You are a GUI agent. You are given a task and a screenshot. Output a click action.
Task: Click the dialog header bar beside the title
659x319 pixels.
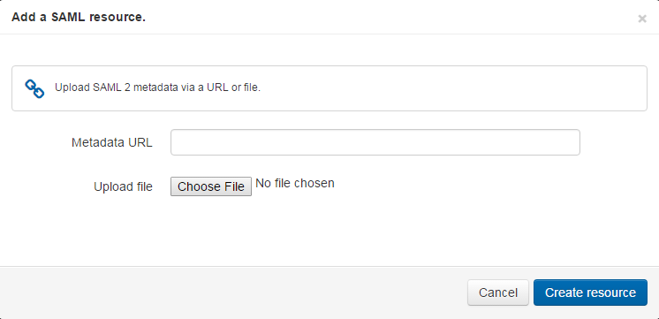pos(378,18)
